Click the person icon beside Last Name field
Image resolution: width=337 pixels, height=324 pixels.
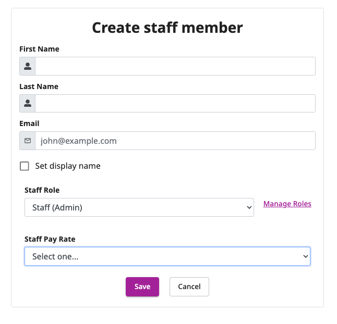click(28, 103)
